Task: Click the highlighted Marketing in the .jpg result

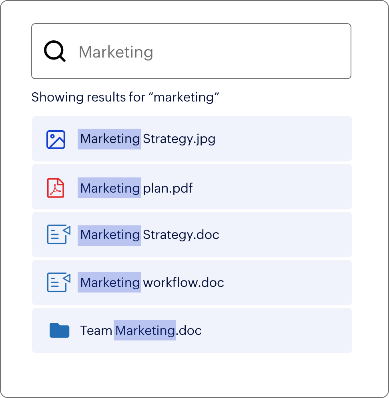Action: [109, 139]
